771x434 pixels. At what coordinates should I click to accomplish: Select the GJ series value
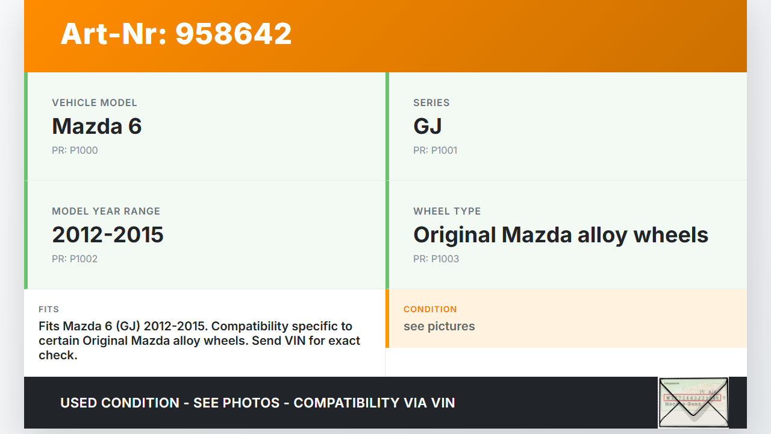428,126
